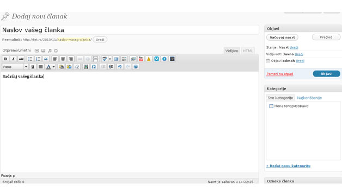This screenshot has height=196, width=342.
Task: Check the Некатегоризовано category checkbox
Action: [x=271, y=106]
